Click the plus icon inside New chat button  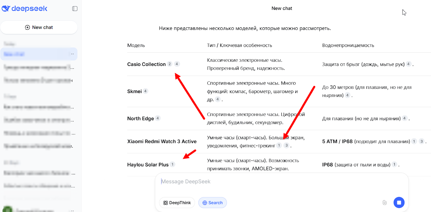(x=27, y=27)
